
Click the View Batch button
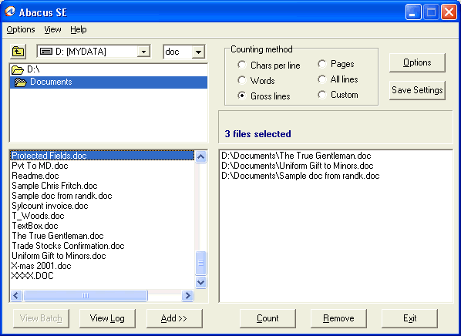pyautogui.click(x=41, y=318)
